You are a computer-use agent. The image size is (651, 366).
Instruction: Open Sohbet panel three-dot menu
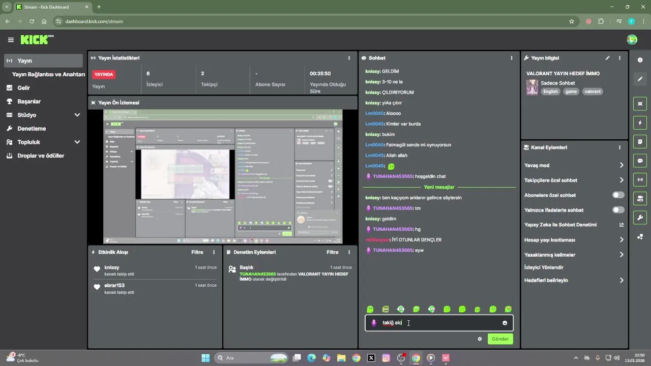point(512,58)
